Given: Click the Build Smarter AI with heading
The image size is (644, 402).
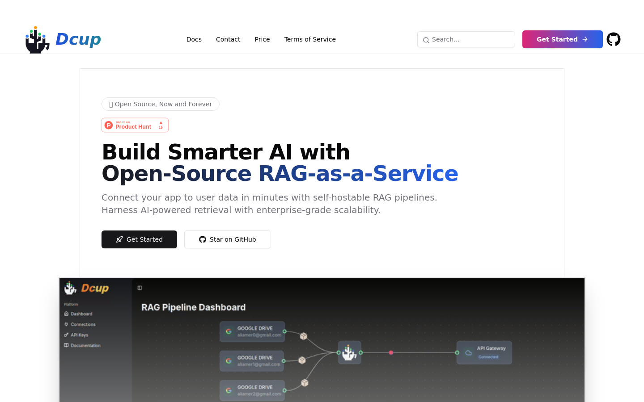Looking at the screenshot, I should tap(226, 152).
